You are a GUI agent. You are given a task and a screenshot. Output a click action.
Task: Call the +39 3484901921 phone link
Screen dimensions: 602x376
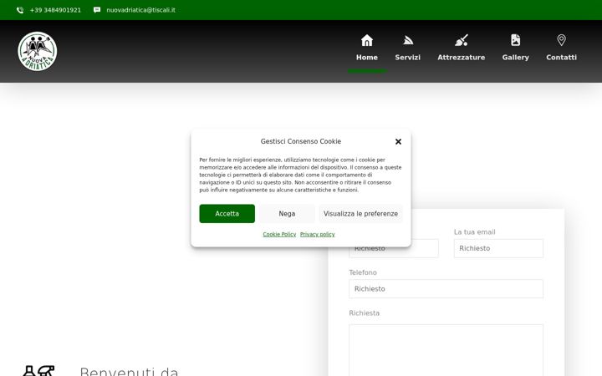coord(55,10)
